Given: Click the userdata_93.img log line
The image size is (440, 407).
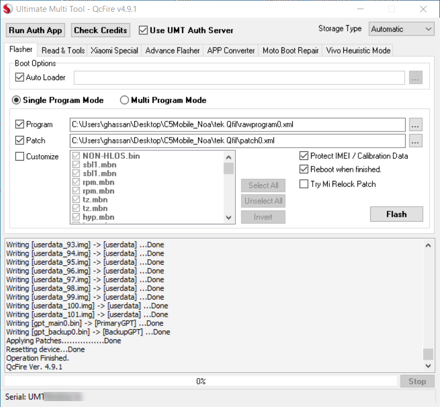Looking at the screenshot, I should tap(85, 245).
